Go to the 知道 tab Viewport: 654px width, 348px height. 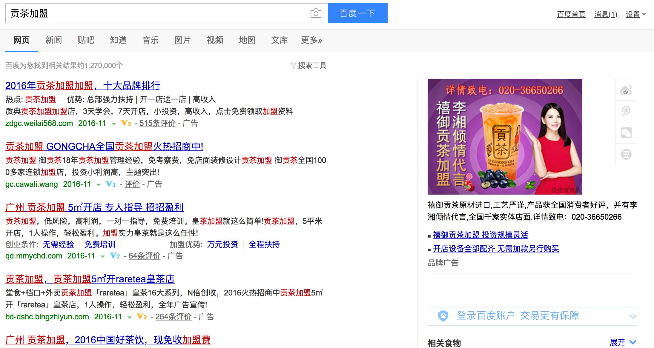click(118, 40)
